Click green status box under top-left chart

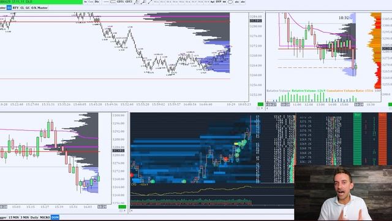260,104
